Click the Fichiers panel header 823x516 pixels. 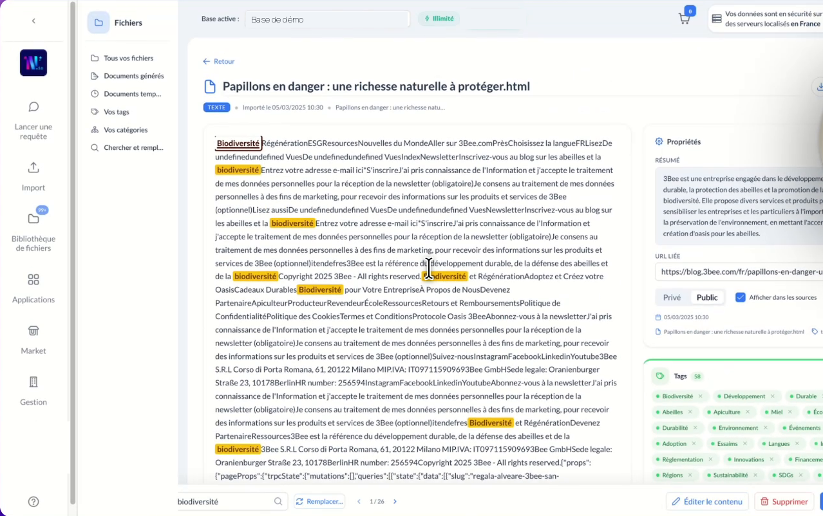129,23
